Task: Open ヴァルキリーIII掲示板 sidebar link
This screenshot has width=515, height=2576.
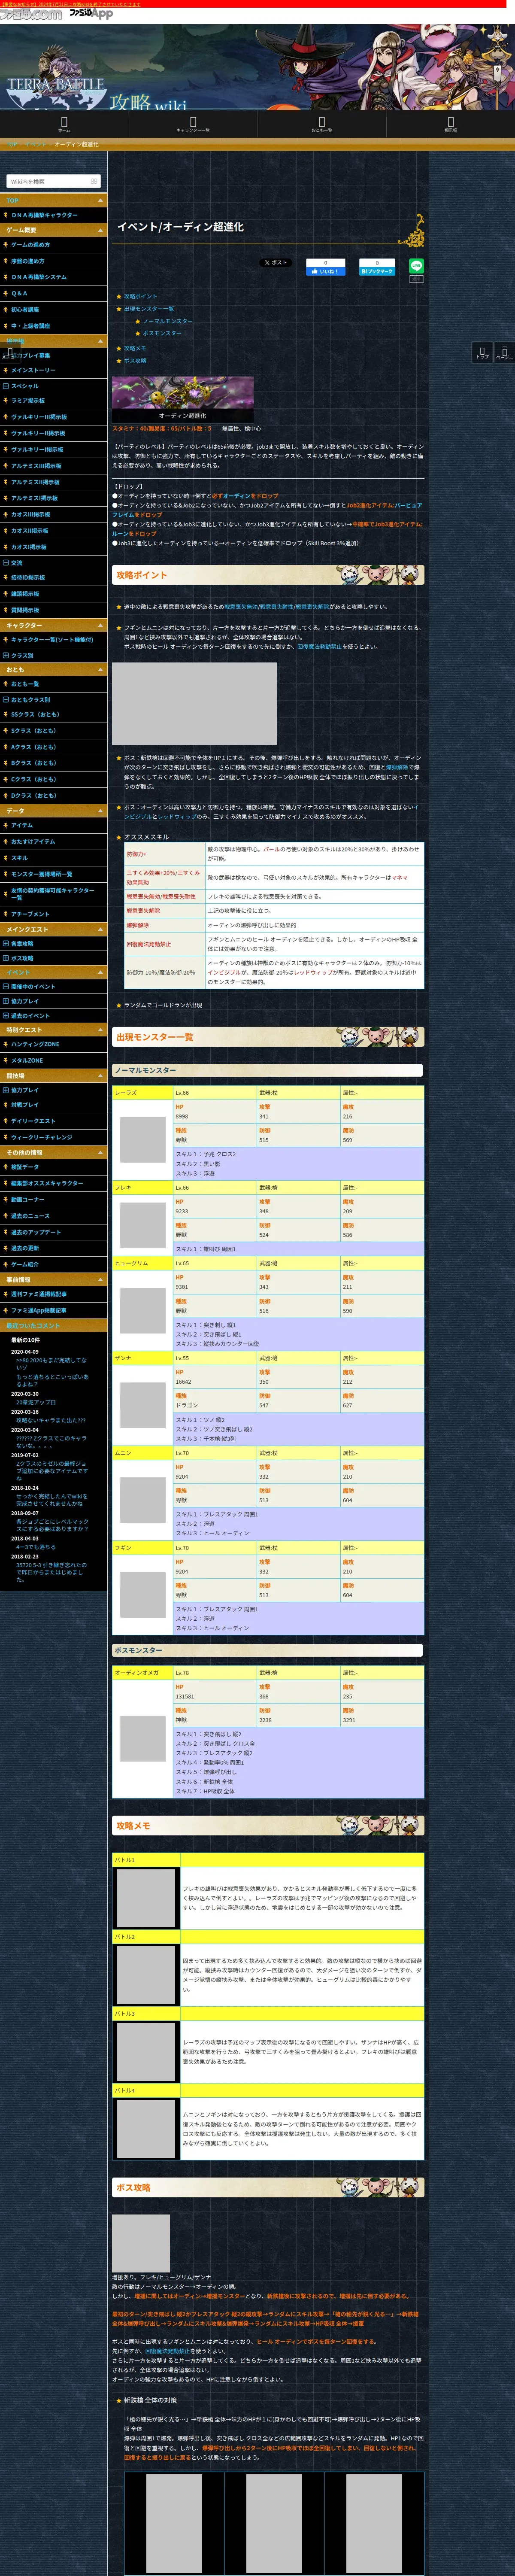Action: [39, 417]
